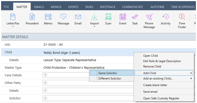This screenshot has height=103, width=197.
Task: Switch to the EMAILS tab
Action: [x=39, y=7]
